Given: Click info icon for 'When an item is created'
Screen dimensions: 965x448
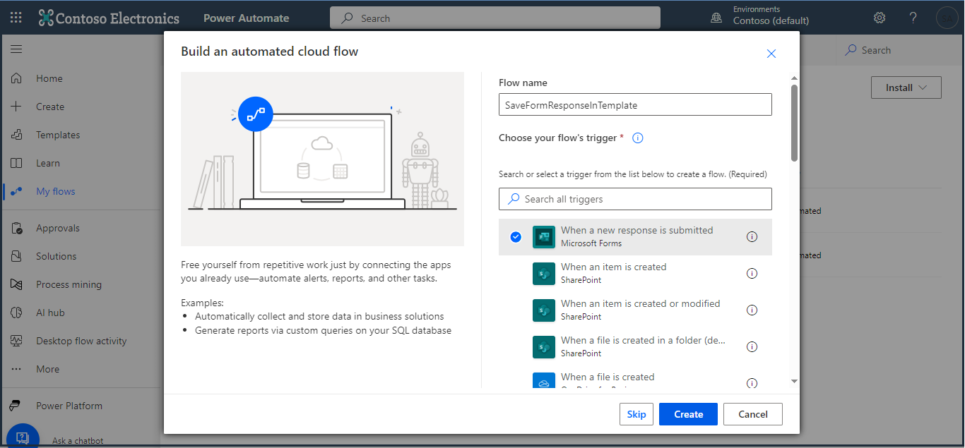Looking at the screenshot, I should click(x=752, y=273).
